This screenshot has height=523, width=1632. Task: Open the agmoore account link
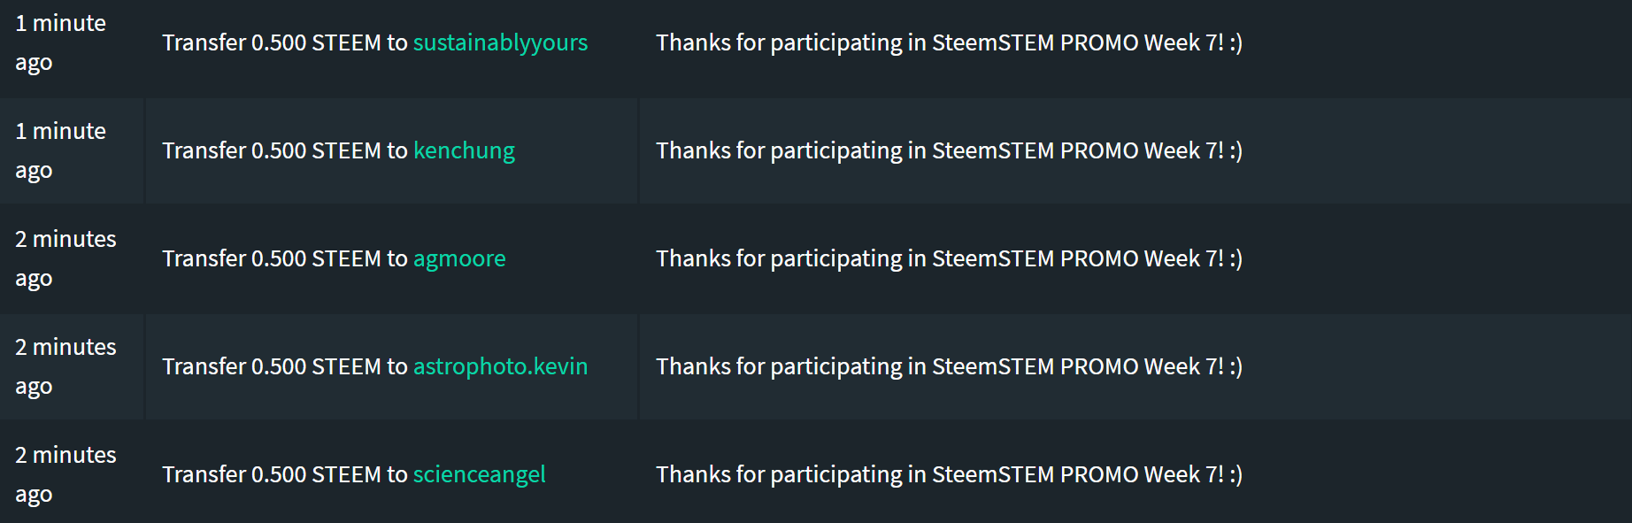[x=459, y=259]
